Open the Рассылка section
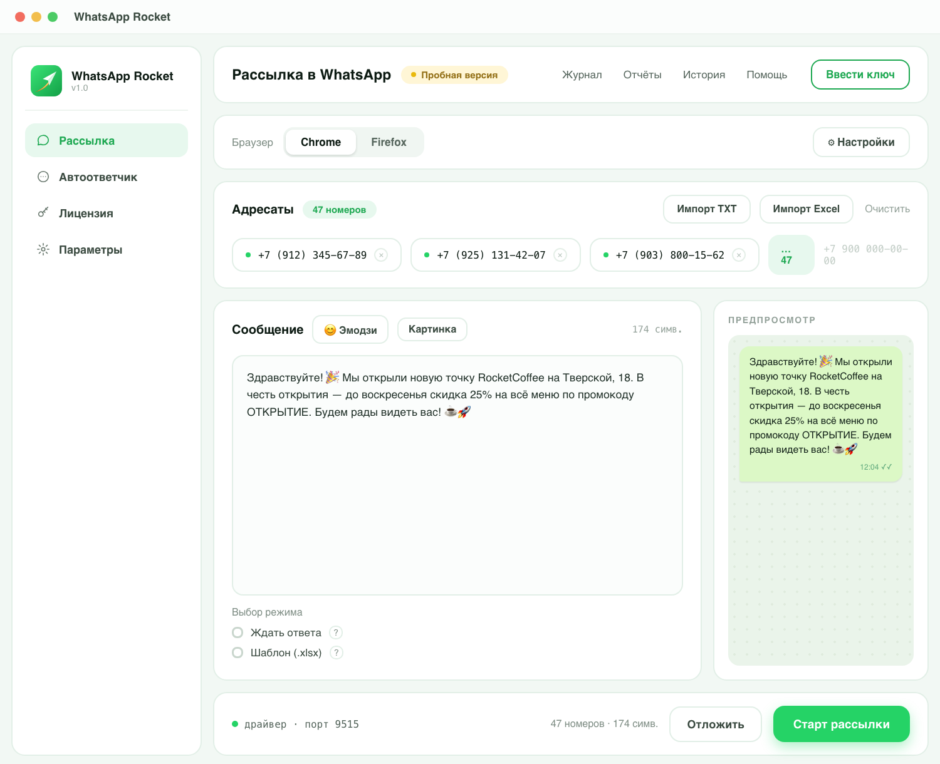 [107, 140]
